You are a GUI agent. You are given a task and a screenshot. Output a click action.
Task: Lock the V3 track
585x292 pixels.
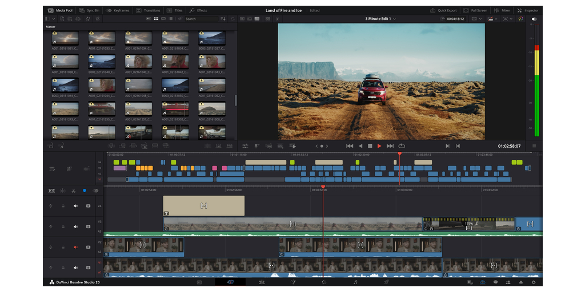tap(62, 226)
